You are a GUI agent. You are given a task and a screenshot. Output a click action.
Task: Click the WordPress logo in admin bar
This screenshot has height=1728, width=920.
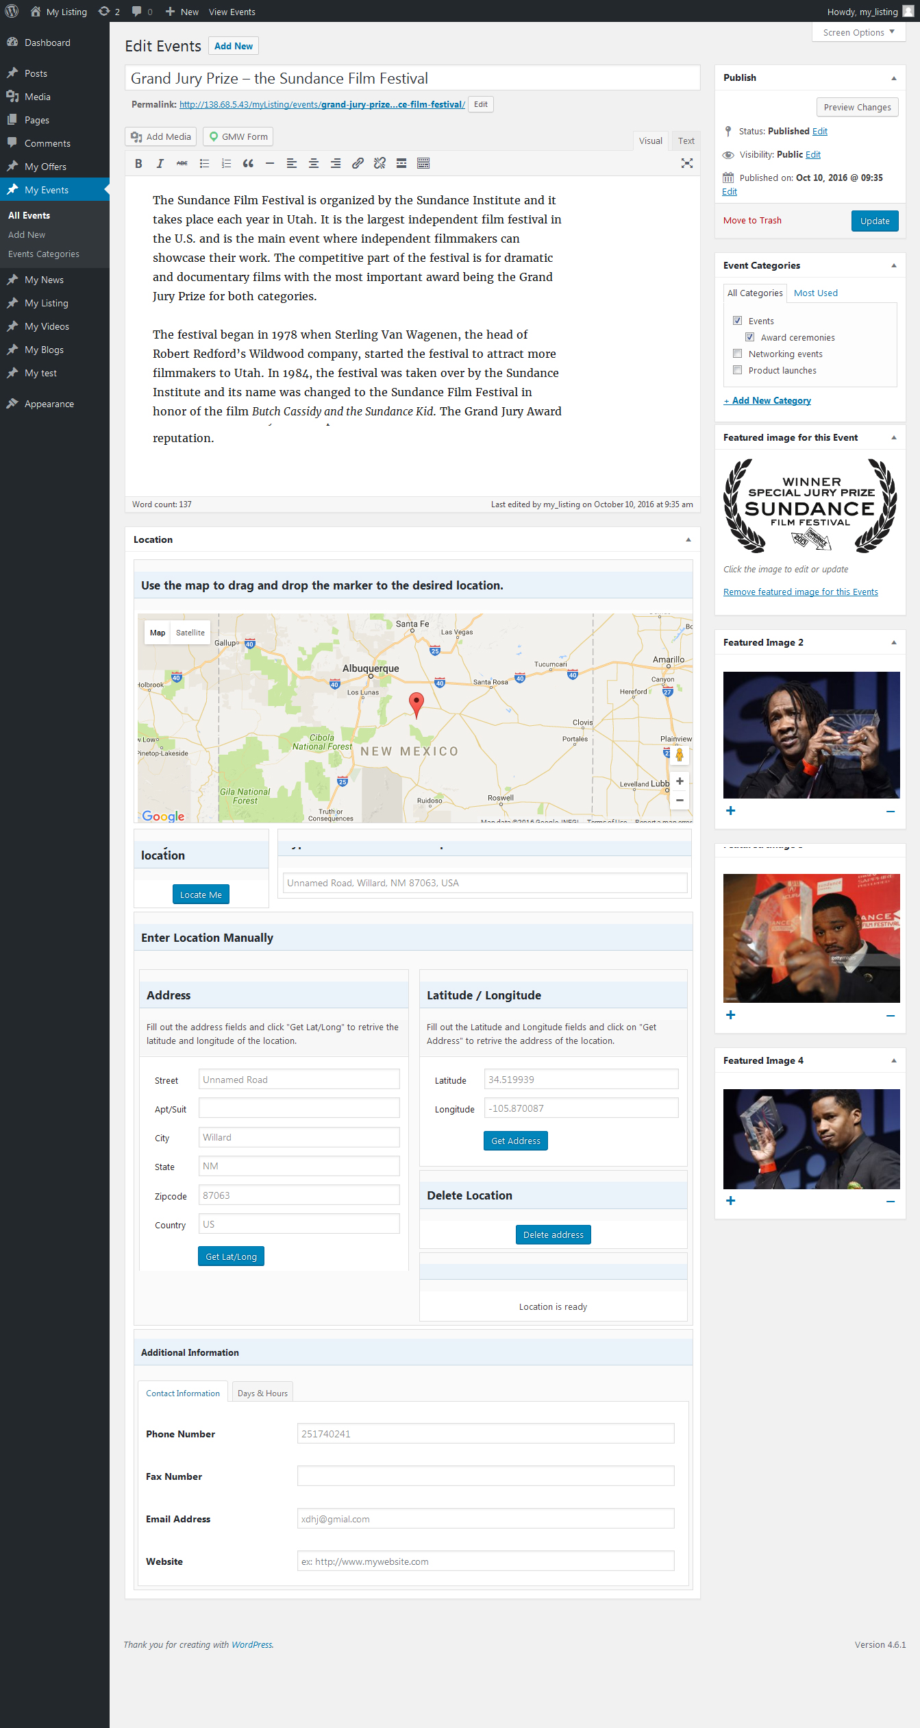12,11
